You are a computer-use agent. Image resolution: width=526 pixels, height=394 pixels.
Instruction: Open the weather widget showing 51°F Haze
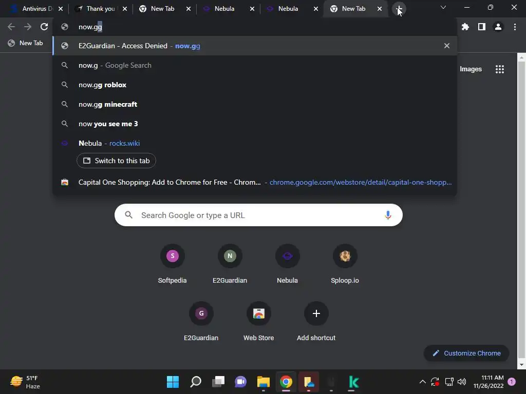26,382
